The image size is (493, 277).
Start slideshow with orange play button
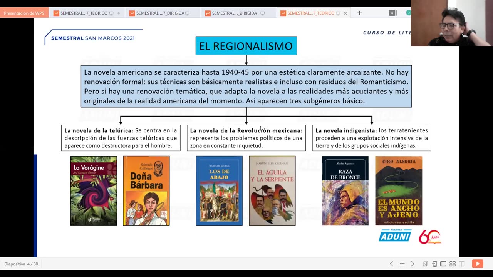(478, 264)
